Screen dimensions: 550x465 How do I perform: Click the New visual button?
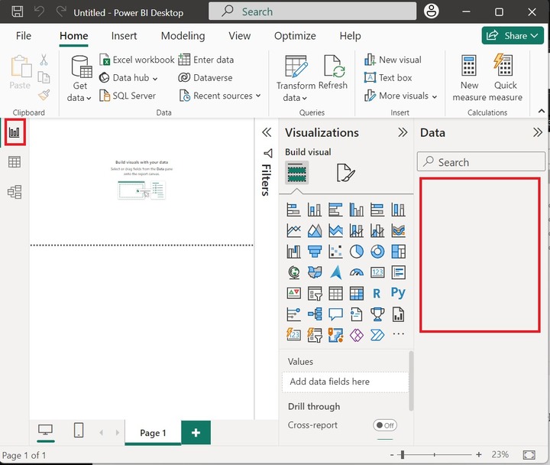pos(393,60)
